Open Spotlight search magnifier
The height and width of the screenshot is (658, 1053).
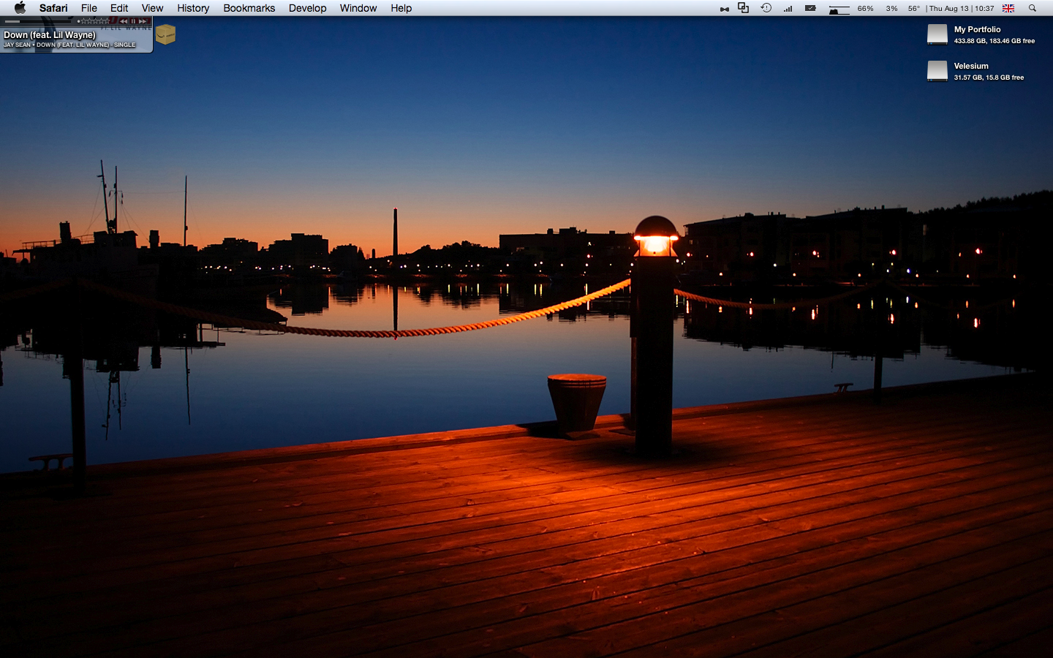1033,8
